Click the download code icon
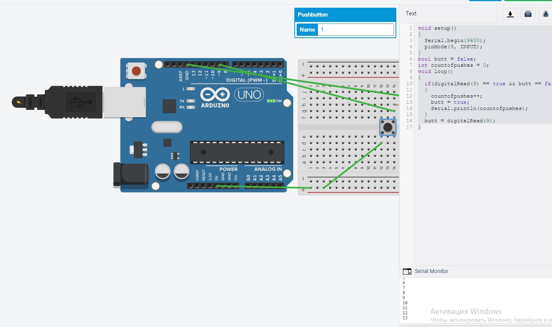This screenshot has height=327, width=552. 510,14
